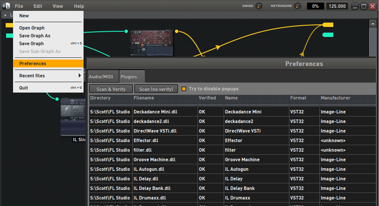Select the IL Autogun.dll filename cell
This screenshot has width=379, height=206.
(165, 169)
